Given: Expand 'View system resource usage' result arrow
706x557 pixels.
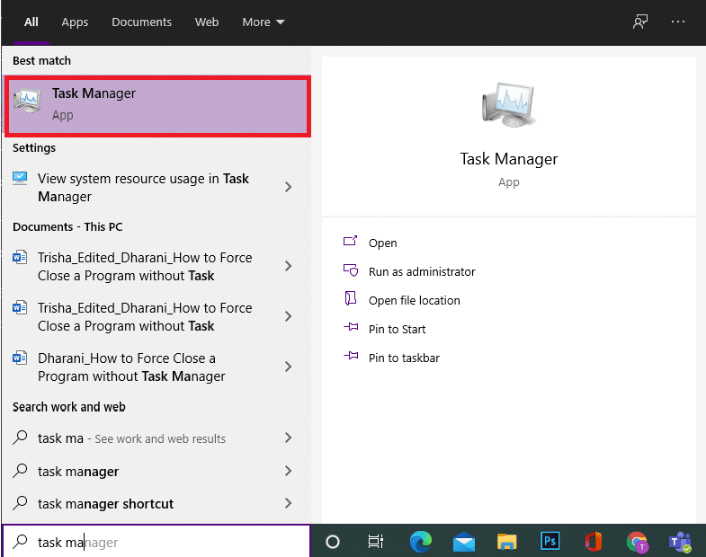Looking at the screenshot, I should point(288,187).
